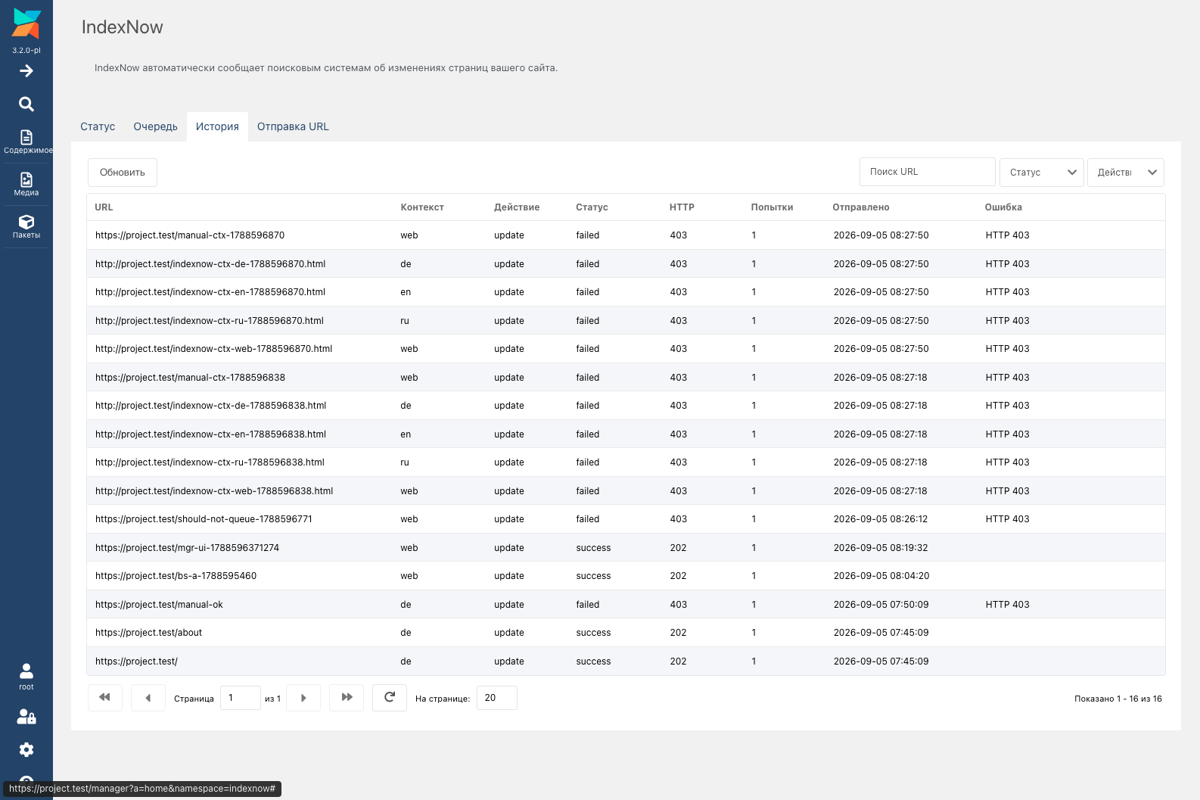Switch to Отправка URL tab

coord(293,126)
